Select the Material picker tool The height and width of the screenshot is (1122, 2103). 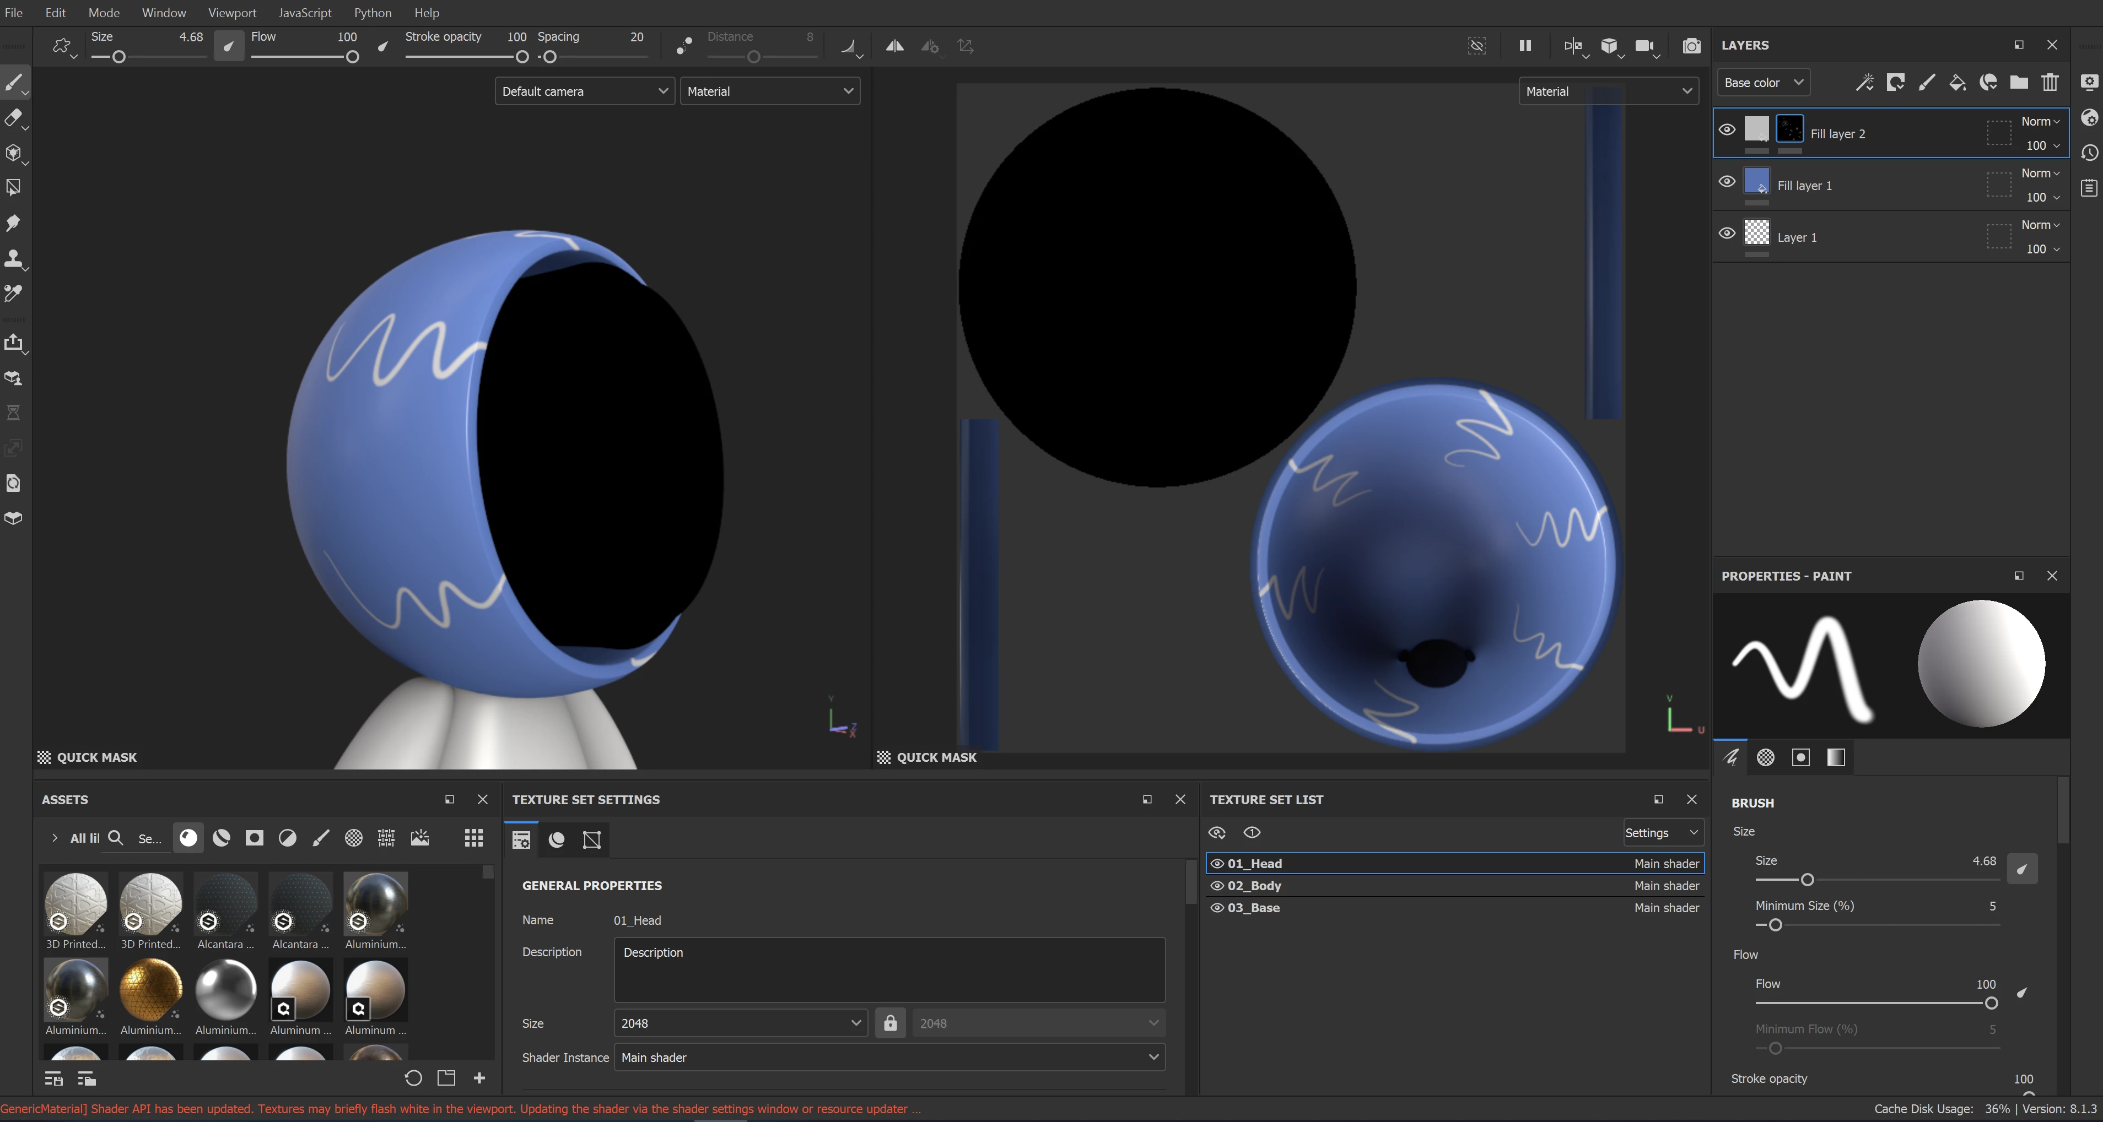[x=13, y=293]
